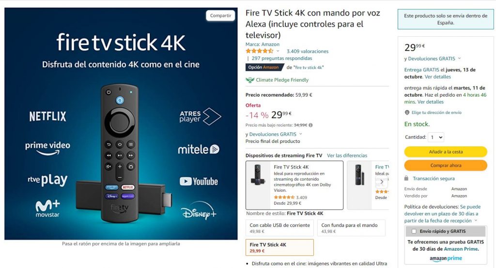Click the Compartir button on the product image
The image size is (496, 268).
point(220,15)
